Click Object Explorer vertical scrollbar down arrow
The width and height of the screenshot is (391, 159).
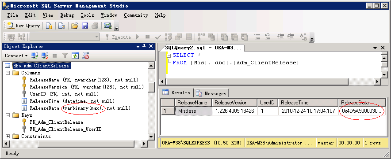click(x=151, y=137)
